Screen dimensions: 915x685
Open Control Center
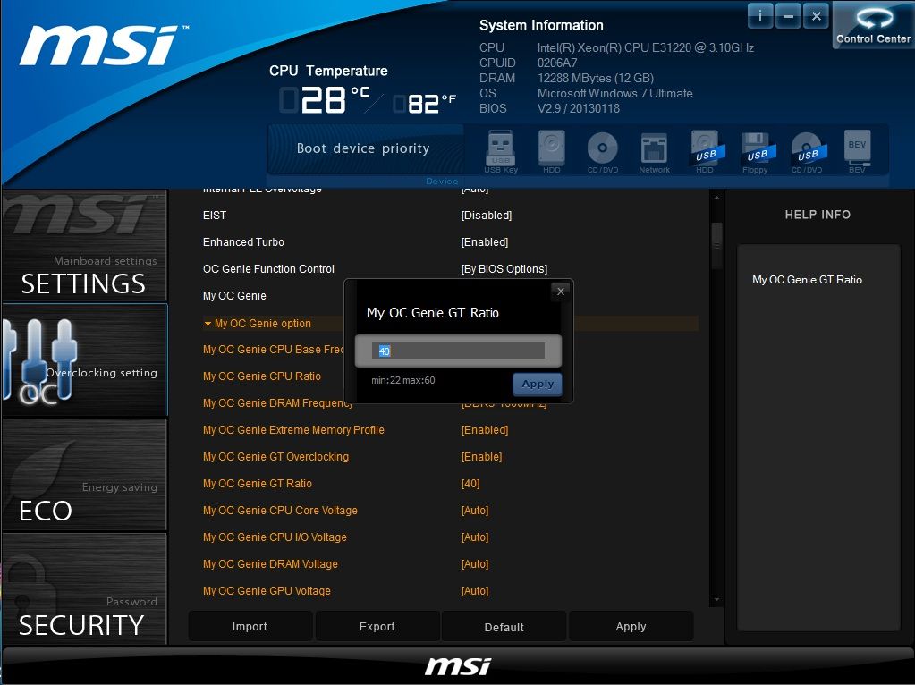pos(873,24)
